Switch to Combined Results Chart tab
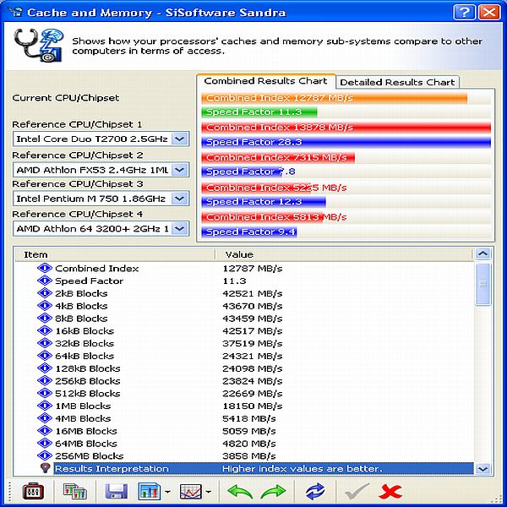This screenshot has width=507, height=507. point(266,81)
